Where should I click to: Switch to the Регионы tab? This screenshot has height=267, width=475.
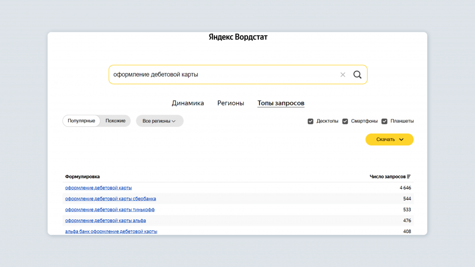tap(230, 103)
